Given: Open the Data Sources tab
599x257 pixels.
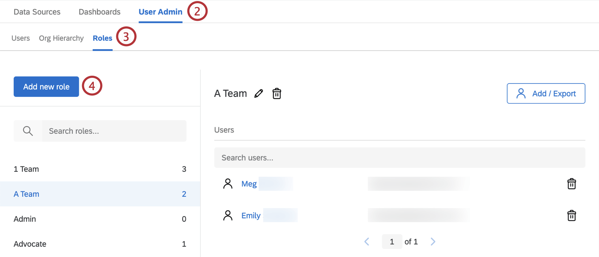Looking at the screenshot, I should (x=37, y=12).
